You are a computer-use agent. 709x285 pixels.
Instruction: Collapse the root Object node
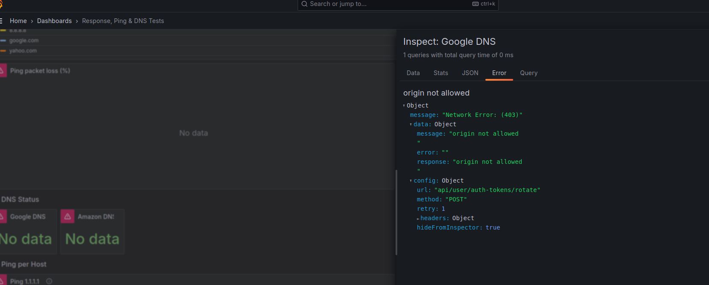pyautogui.click(x=404, y=106)
